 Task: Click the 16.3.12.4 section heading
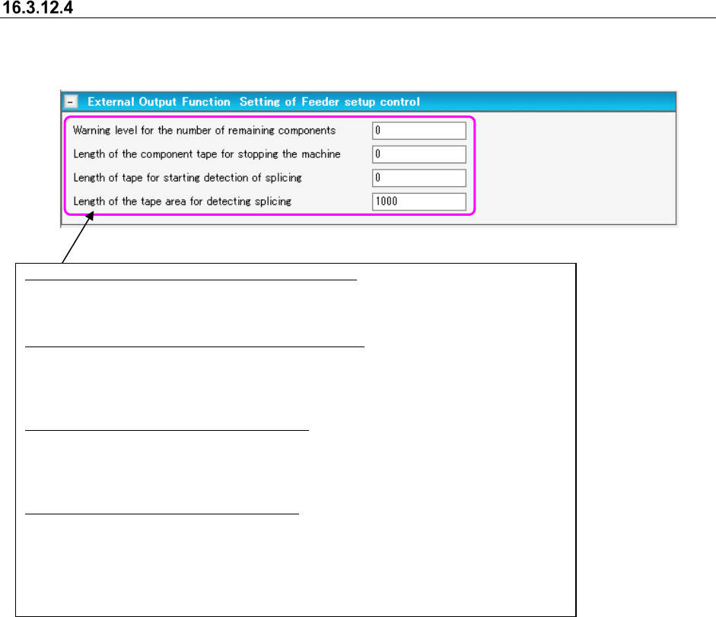[x=37, y=8]
